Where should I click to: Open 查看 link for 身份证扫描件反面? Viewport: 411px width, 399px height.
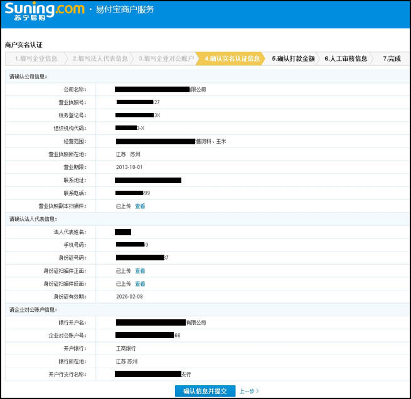[140, 284]
